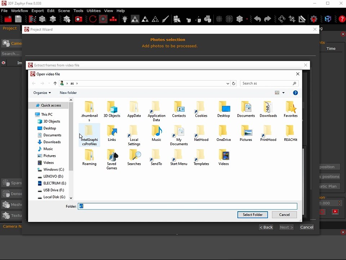Click the red question mark help icon
346x260 pixels.
(x=342, y=19)
